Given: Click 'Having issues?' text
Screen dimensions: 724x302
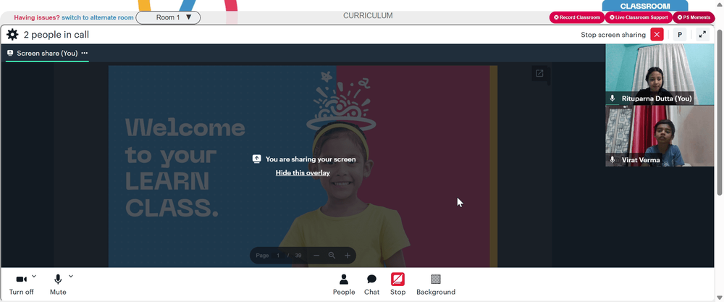Looking at the screenshot, I should tap(37, 17).
